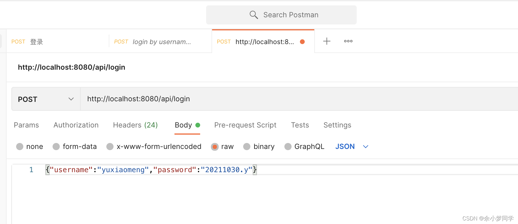Open the Params tab

26,125
